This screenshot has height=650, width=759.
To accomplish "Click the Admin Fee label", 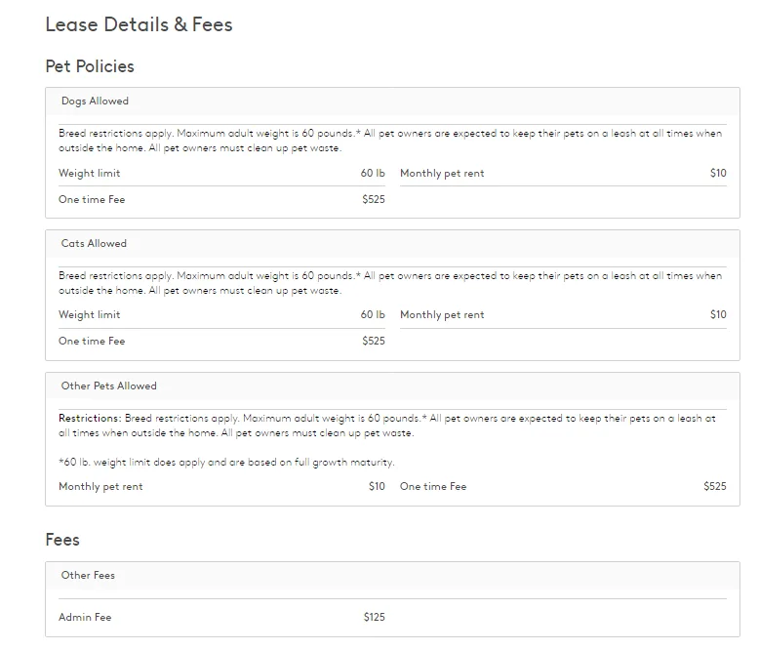I will pyautogui.click(x=85, y=618).
